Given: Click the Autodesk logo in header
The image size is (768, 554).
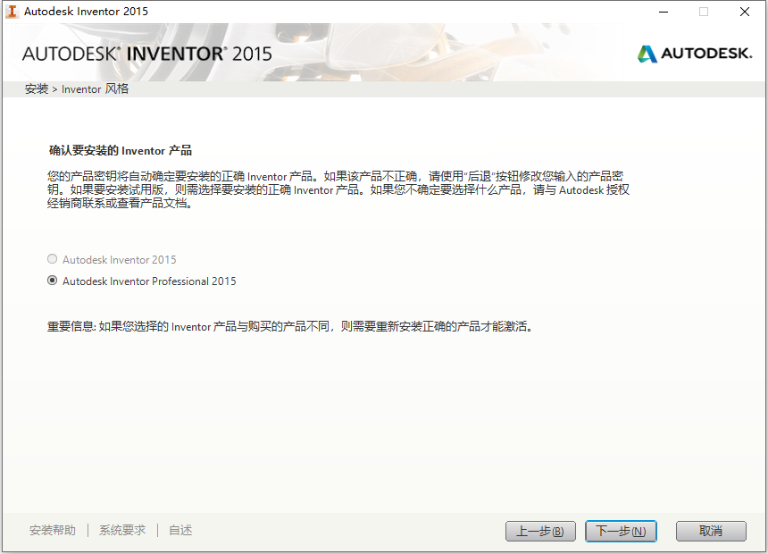Looking at the screenshot, I should (x=695, y=53).
